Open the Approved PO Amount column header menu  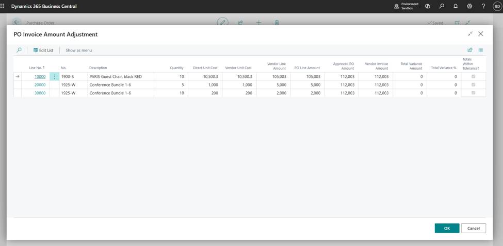[343, 66]
